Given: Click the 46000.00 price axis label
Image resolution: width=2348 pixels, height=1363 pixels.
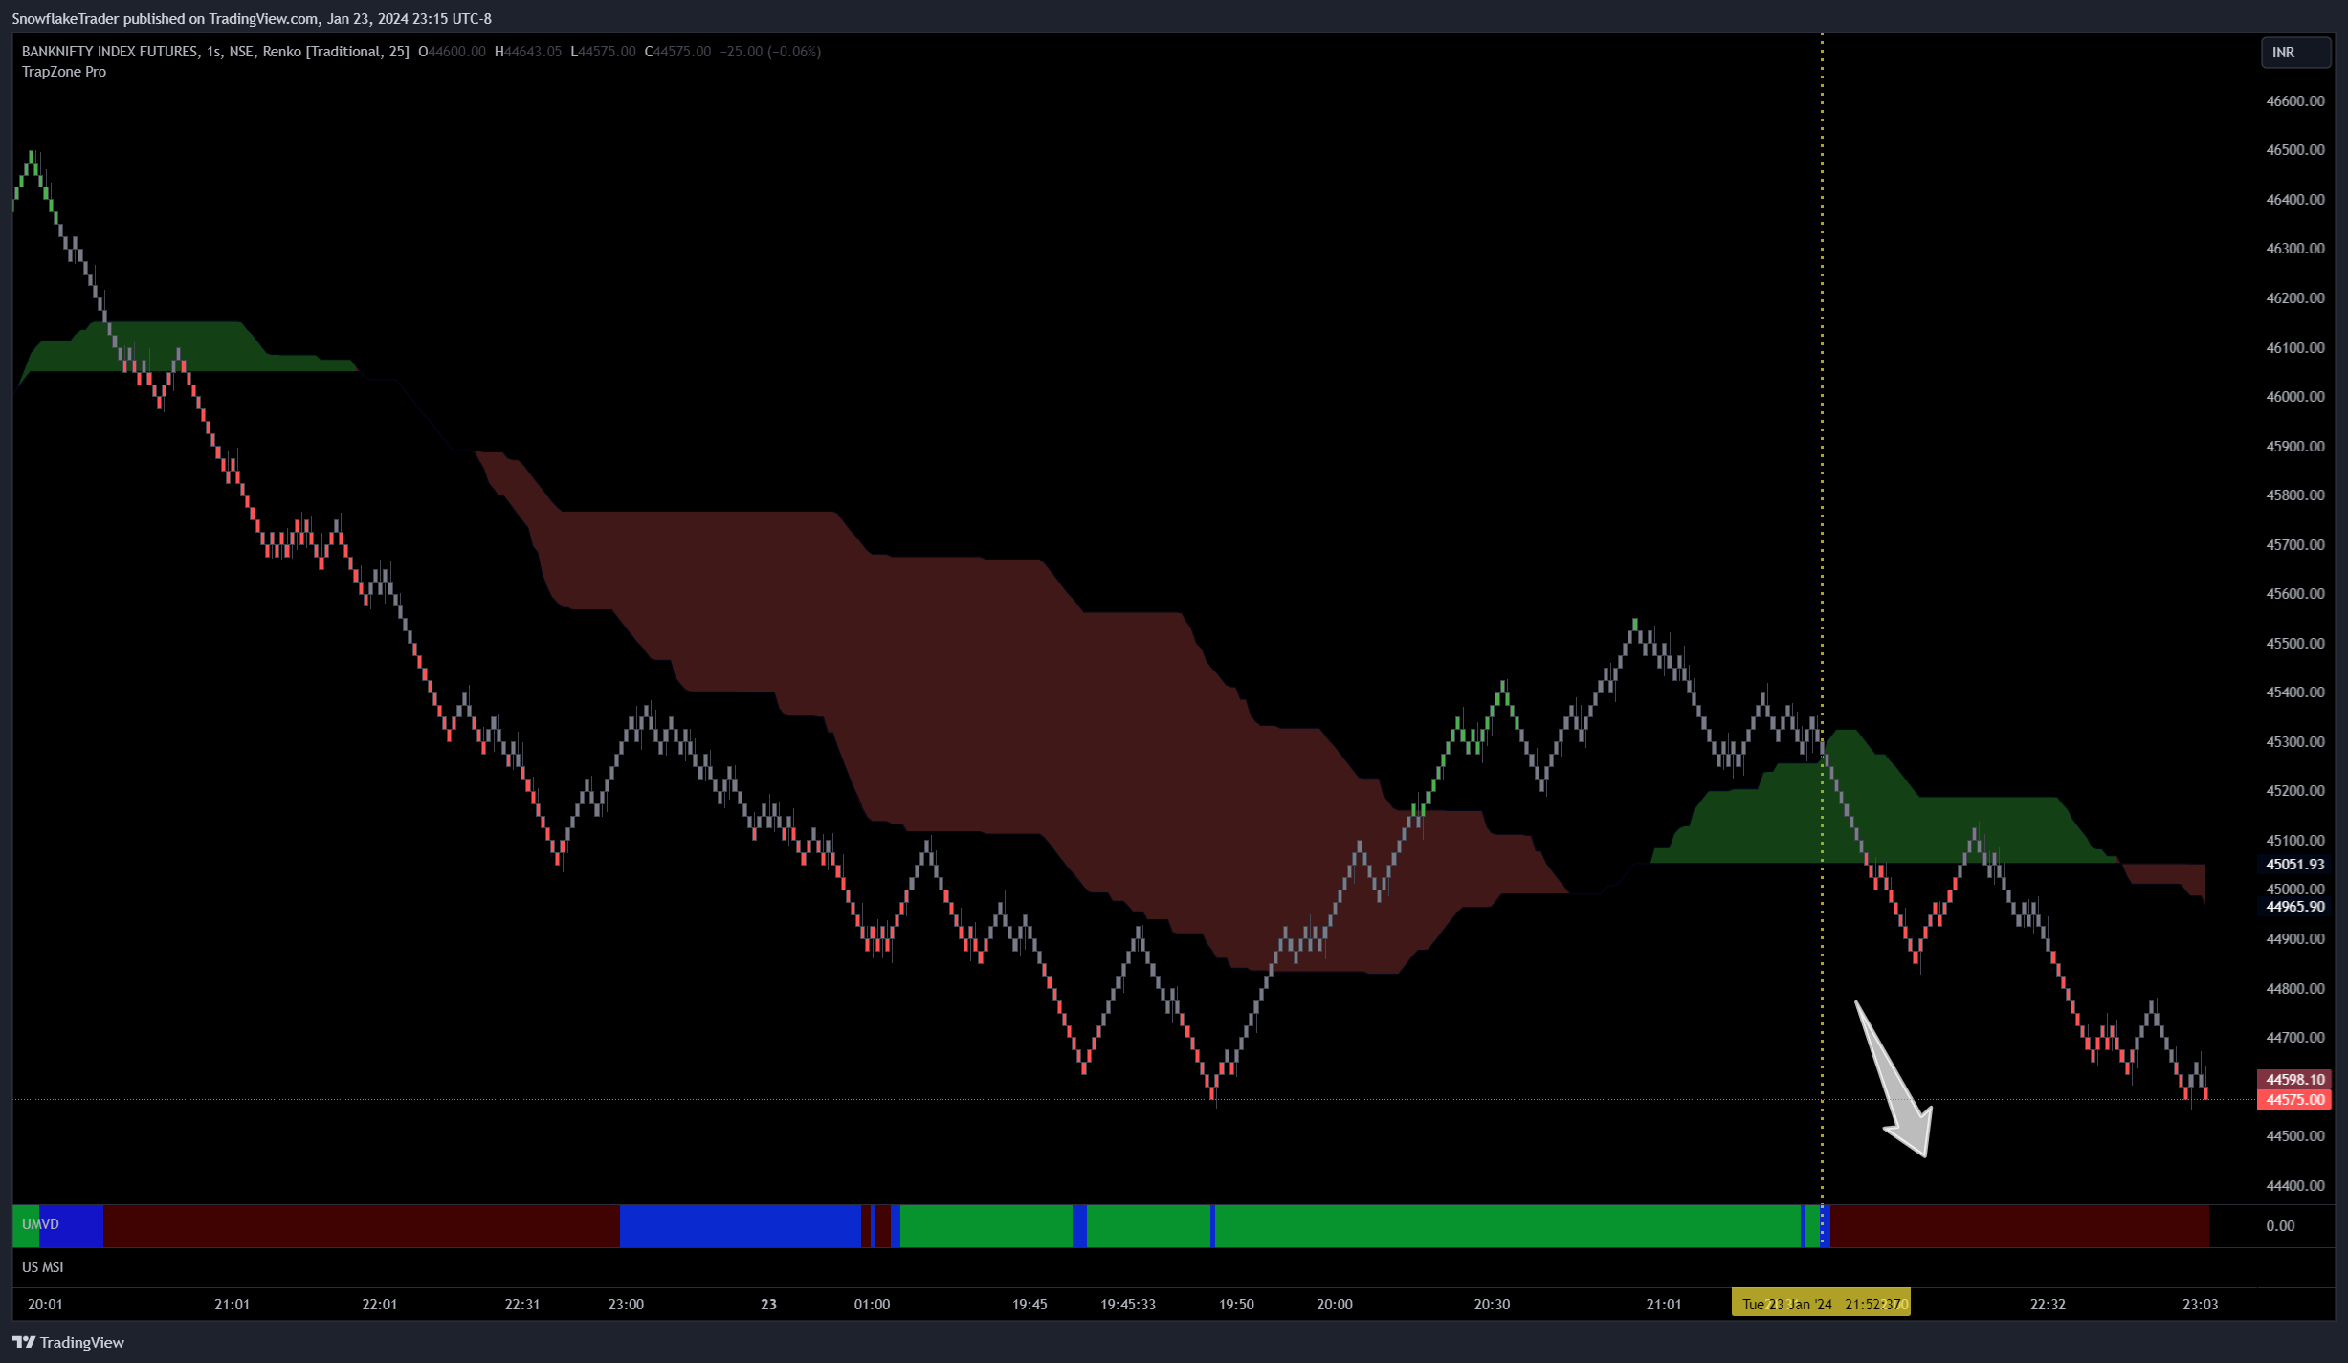Looking at the screenshot, I should pos(2294,397).
